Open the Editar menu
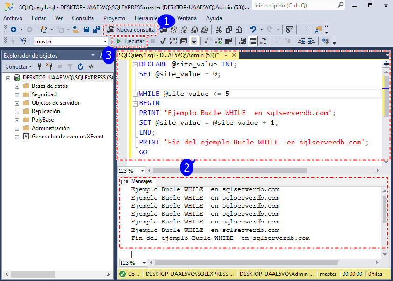Image resolution: width=393 pixels, height=281 pixels. pos(39,18)
